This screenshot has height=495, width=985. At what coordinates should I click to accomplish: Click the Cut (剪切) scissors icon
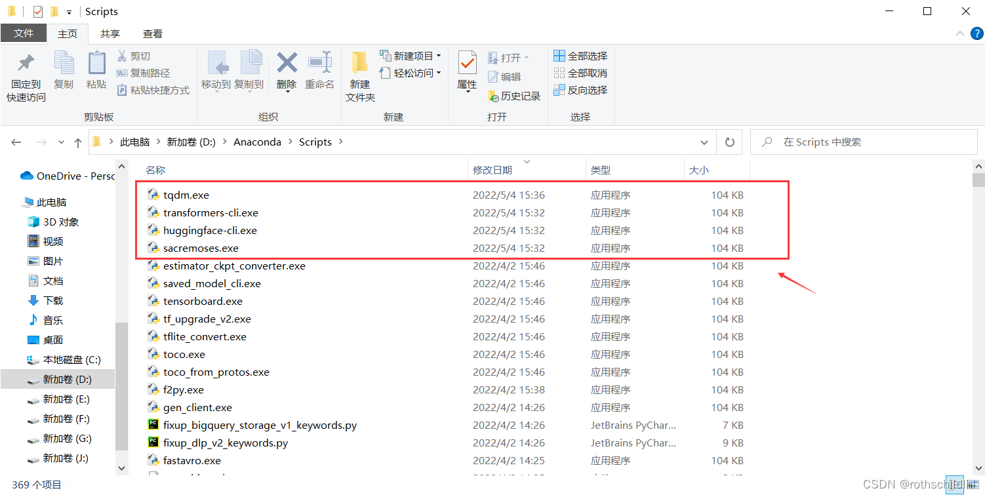click(x=122, y=56)
